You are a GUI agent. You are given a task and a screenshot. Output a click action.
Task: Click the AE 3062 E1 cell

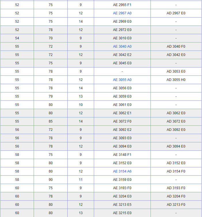(x=122, y=113)
